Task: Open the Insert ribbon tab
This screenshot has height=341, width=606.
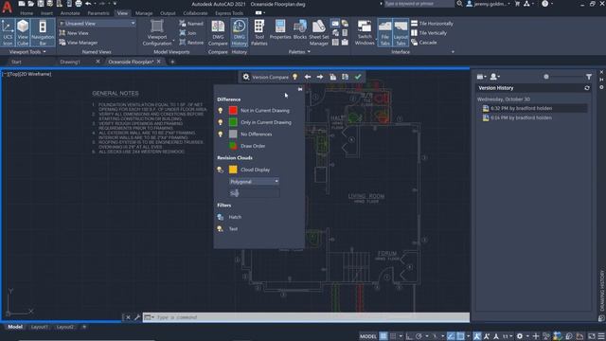Action: 46,13
